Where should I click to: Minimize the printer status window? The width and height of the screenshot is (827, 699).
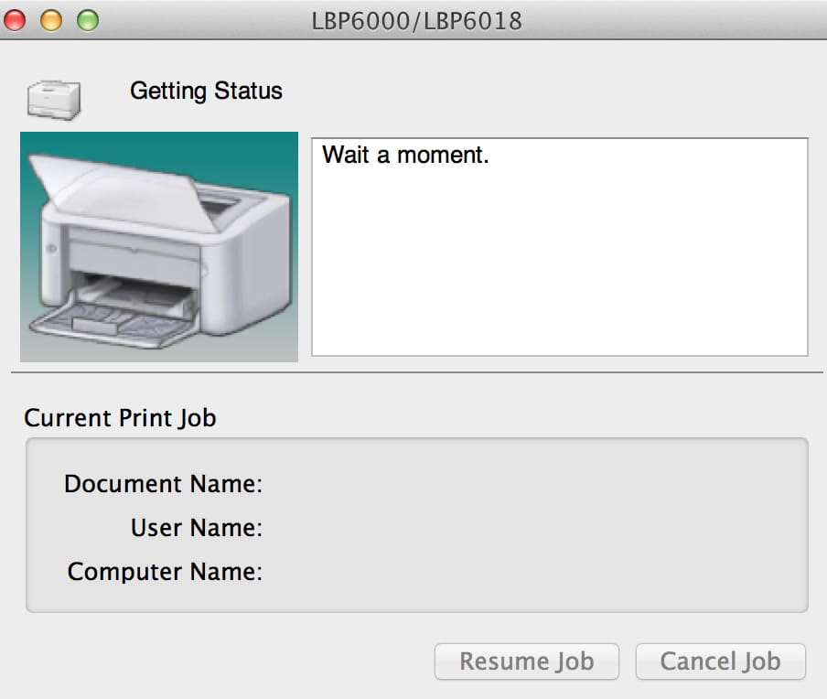[x=51, y=20]
